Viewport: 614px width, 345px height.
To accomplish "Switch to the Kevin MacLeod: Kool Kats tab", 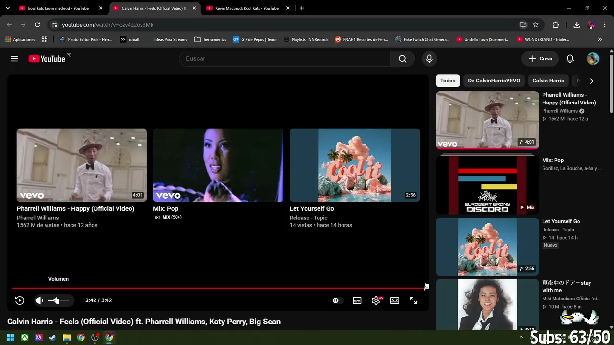I will coord(248,8).
